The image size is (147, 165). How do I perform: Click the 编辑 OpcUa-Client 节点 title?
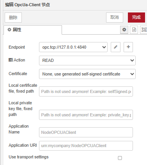coord(27,5)
